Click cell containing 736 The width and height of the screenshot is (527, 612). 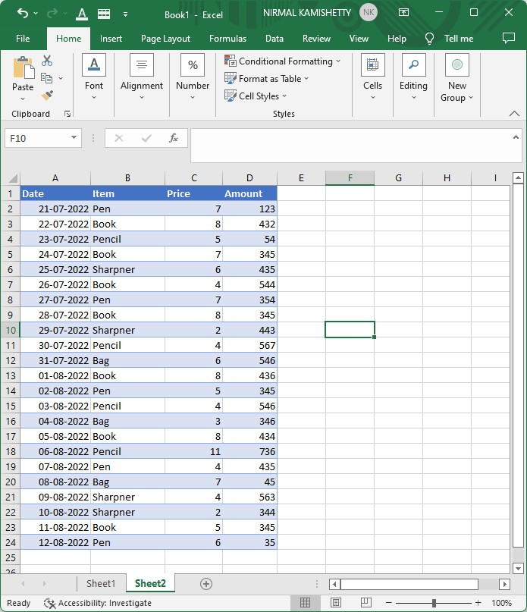[x=249, y=451]
